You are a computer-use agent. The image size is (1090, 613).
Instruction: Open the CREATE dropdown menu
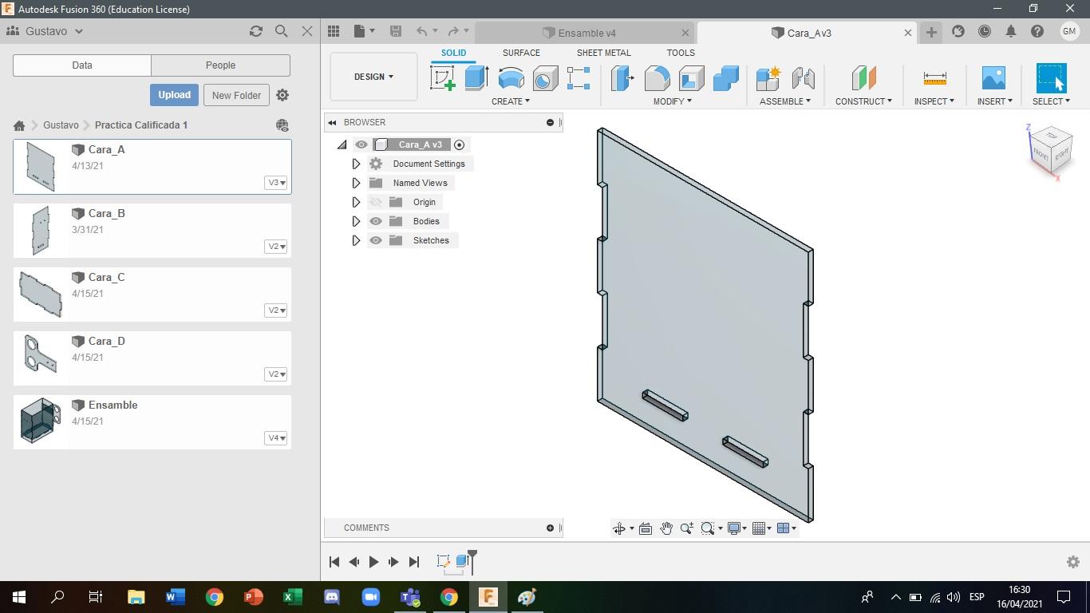tap(510, 101)
